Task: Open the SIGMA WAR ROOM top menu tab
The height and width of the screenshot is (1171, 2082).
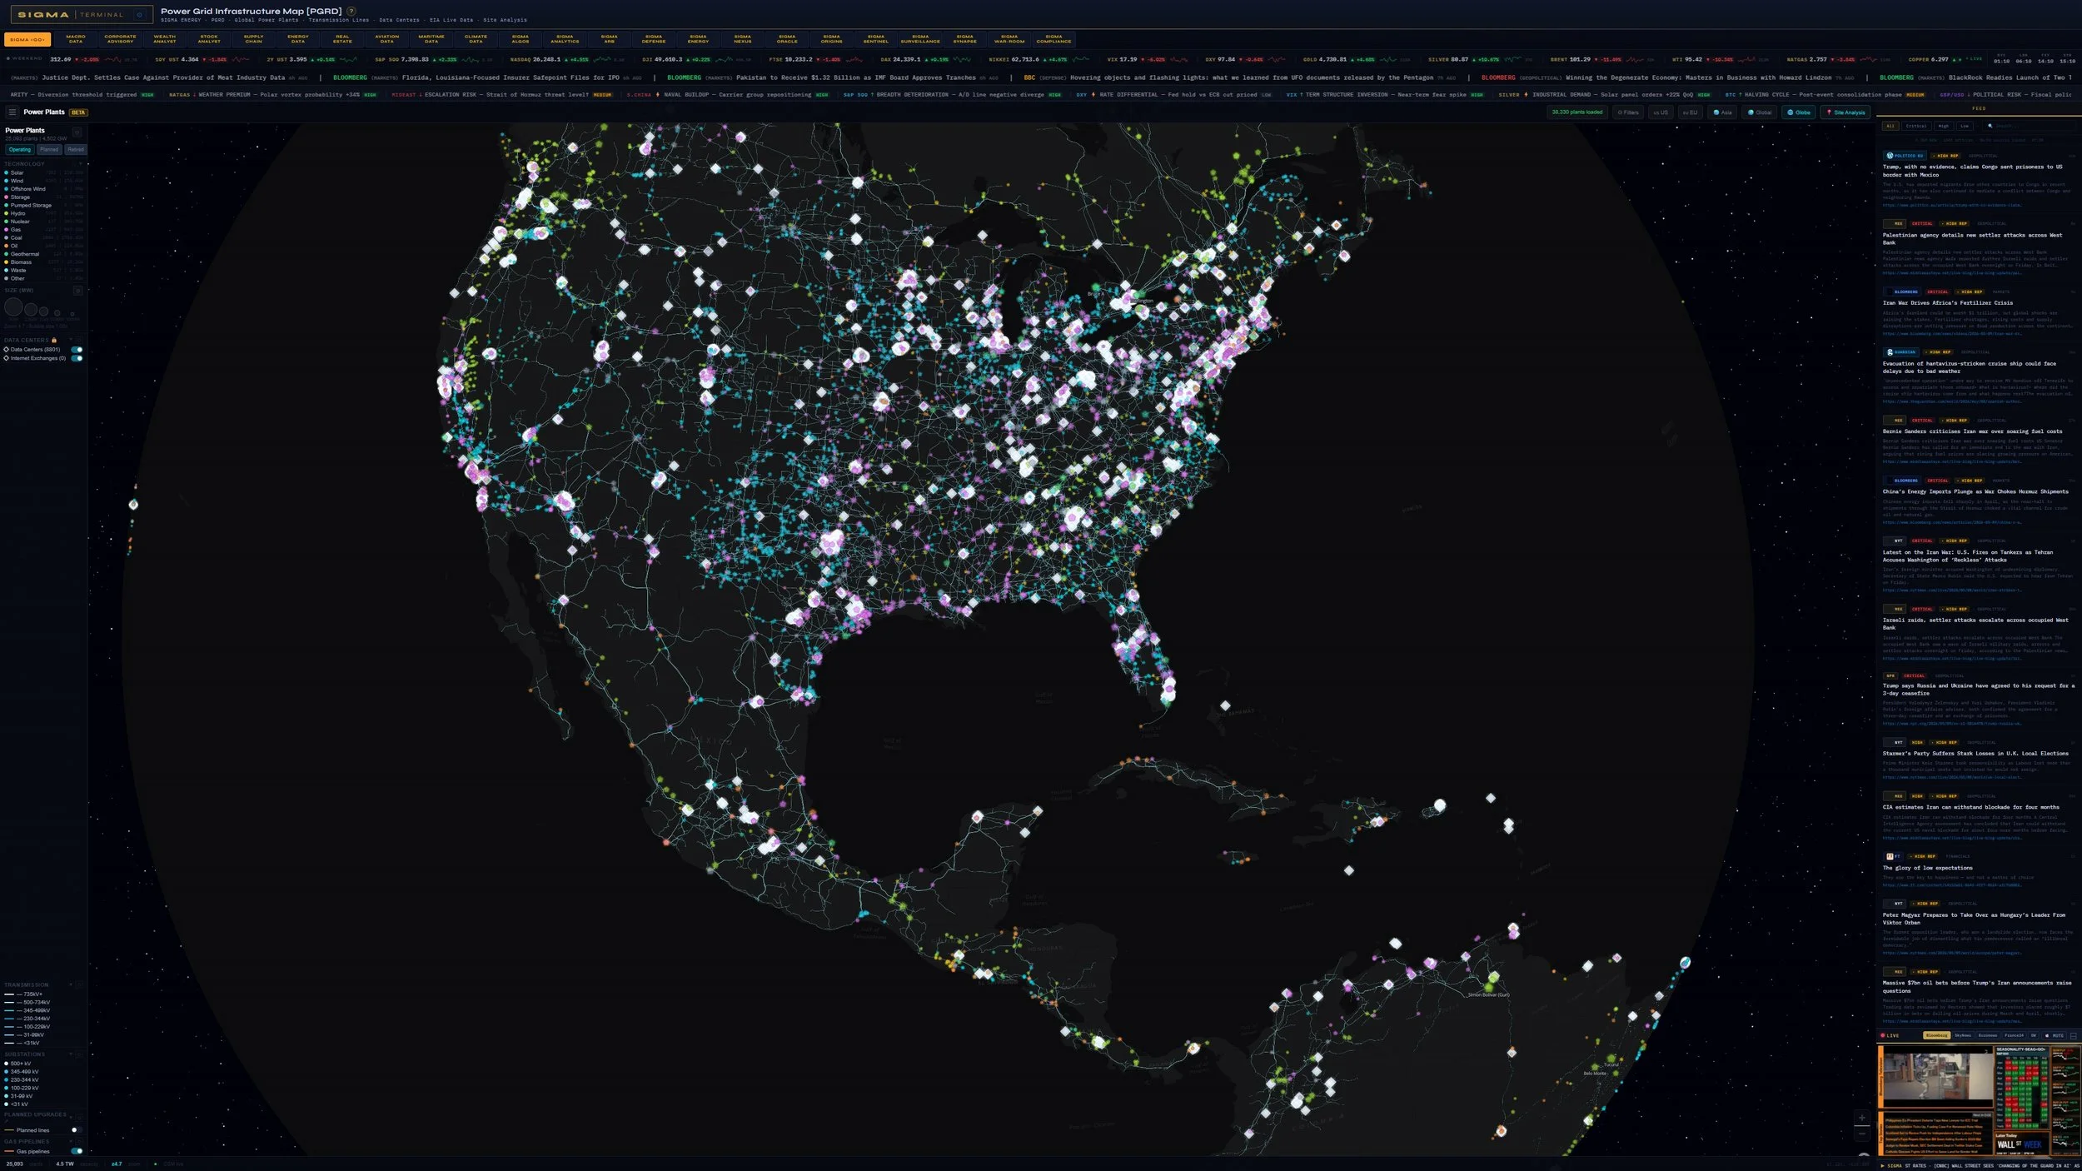Action: [x=1009, y=38]
